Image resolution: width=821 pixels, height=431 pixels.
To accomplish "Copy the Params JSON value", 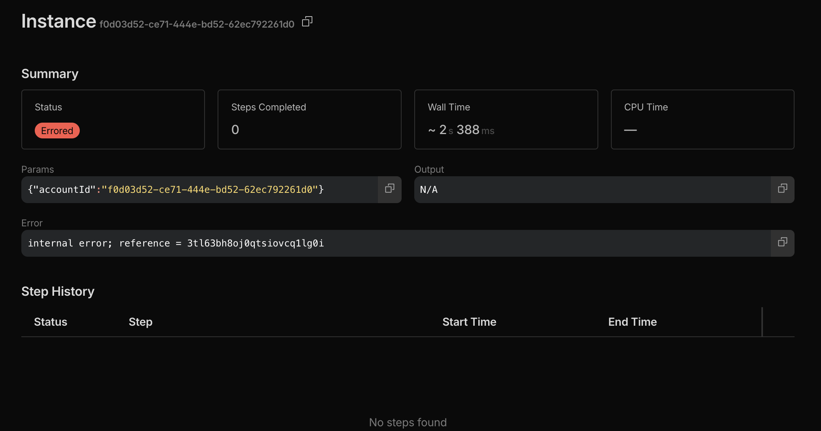I will [389, 189].
